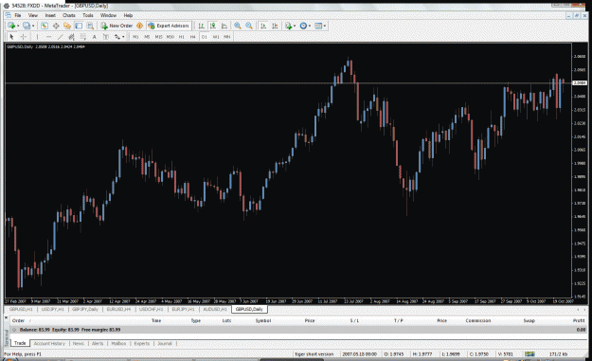This screenshot has width=592, height=361.
Task: Toggle Chart Shift icon
Action: point(275,26)
